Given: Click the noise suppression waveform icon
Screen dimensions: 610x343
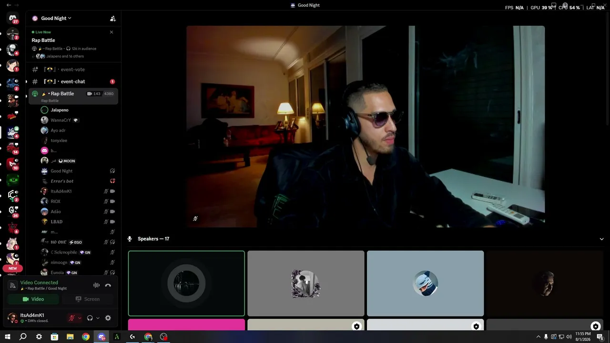Looking at the screenshot, I should [96, 285].
